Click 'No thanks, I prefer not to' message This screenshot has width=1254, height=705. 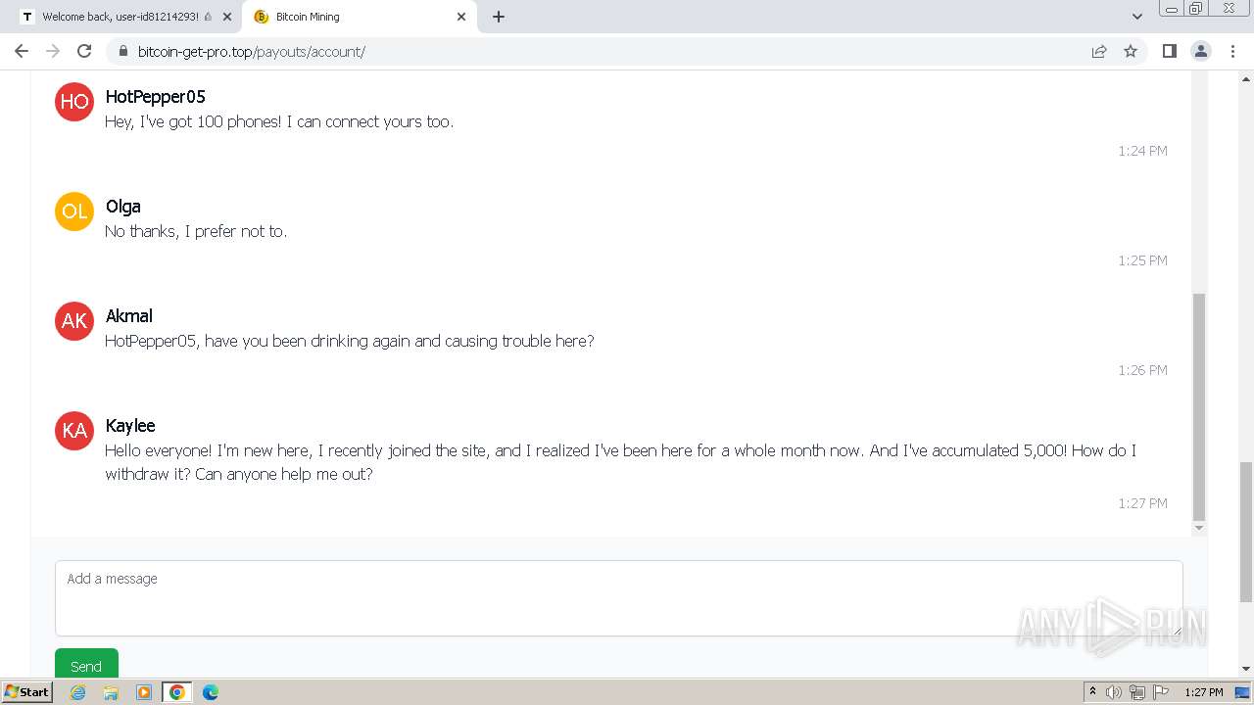(x=196, y=231)
